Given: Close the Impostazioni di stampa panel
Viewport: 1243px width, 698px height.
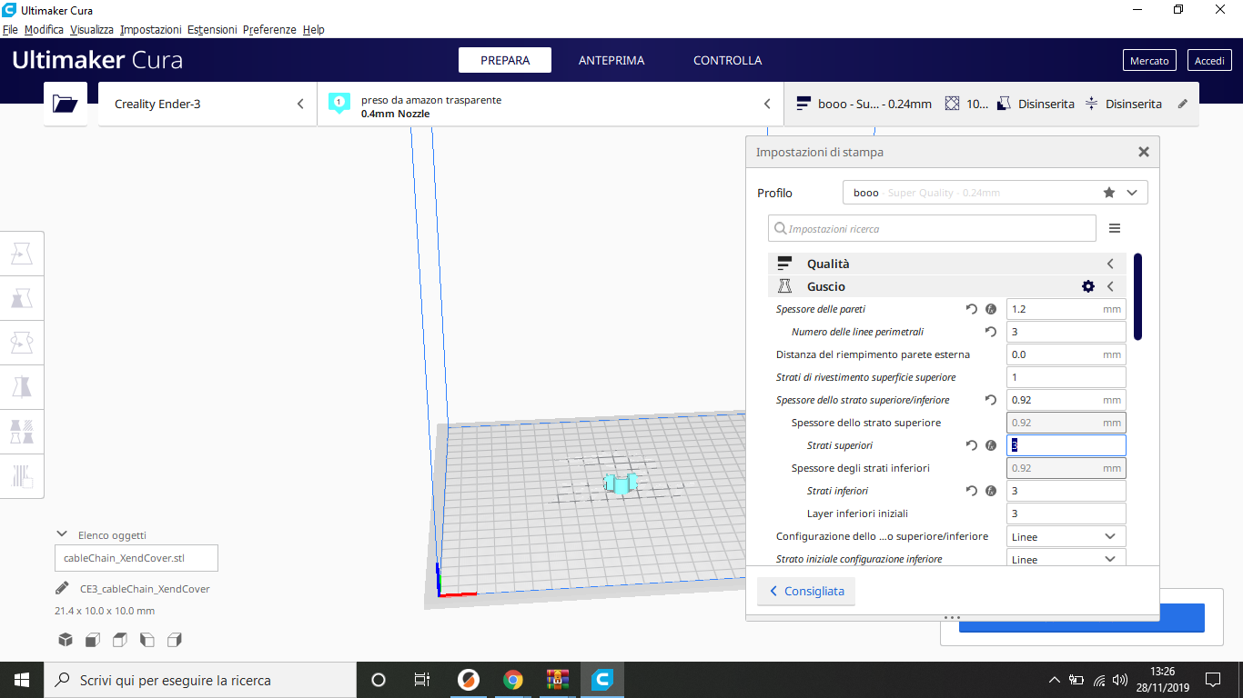Looking at the screenshot, I should (1144, 153).
